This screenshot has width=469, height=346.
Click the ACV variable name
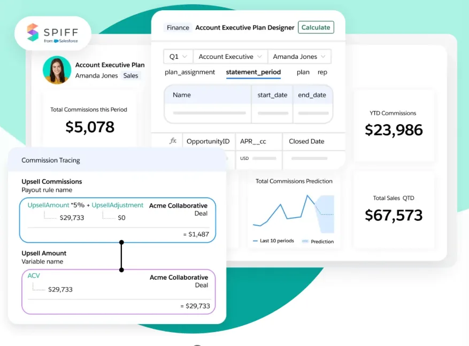pyautogui.click(x=33, y=276)
